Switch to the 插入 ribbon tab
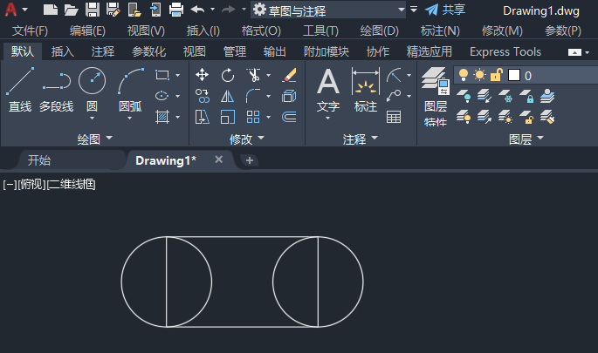Image resolution: width=598 pixels, height=353 pixels. (63, 51)
